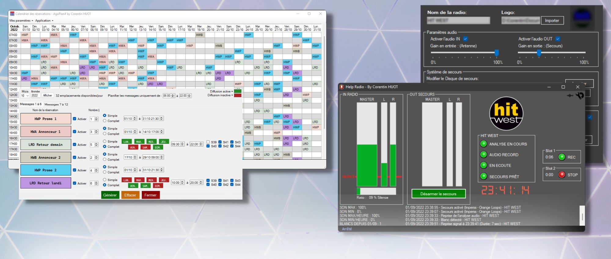Switch to Messages 7 à 12 tab
The width and height of the screenshot is (611, 259).
[x=56, y=105]
